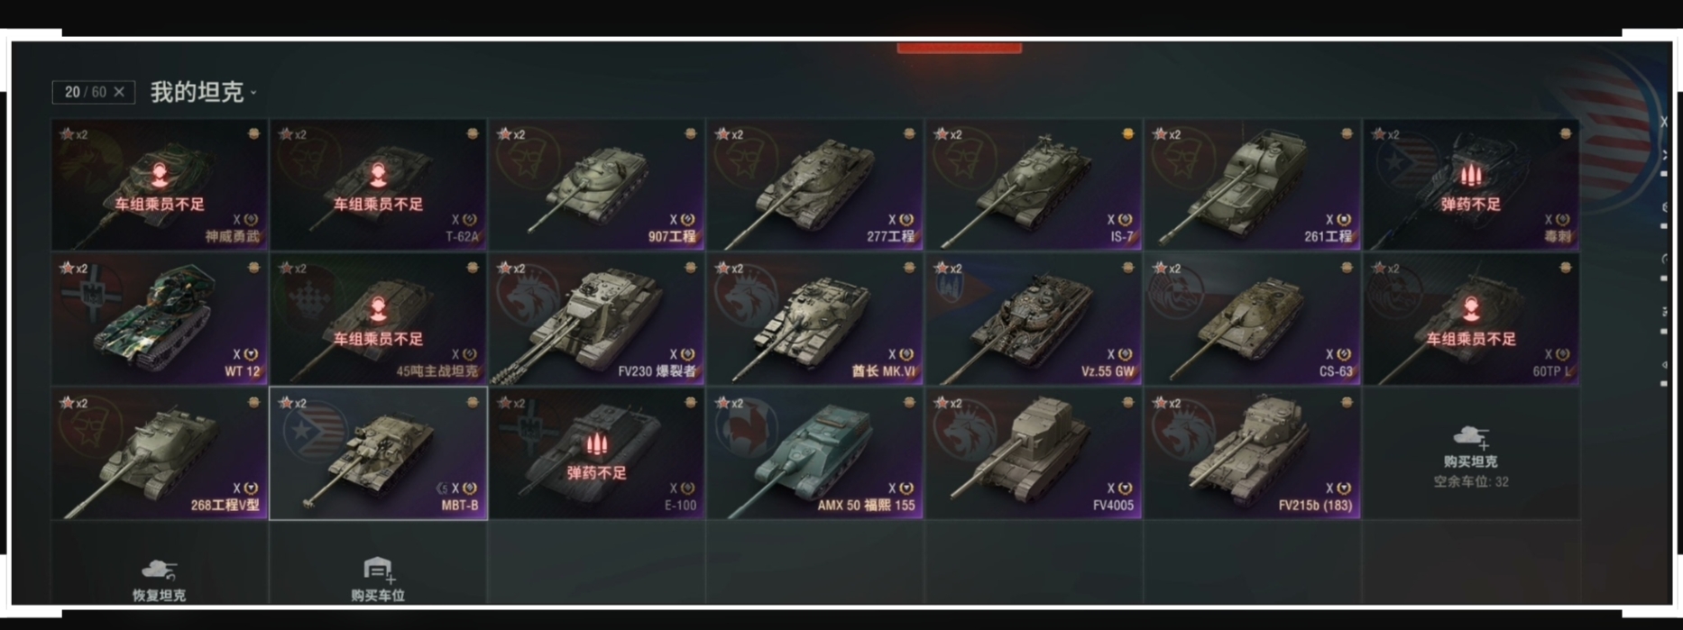Image resolution: width=1683 pixels, height=630 pixels.
Task: Select the AMX 50 福熙 155 tank
Action: [815, 453]
